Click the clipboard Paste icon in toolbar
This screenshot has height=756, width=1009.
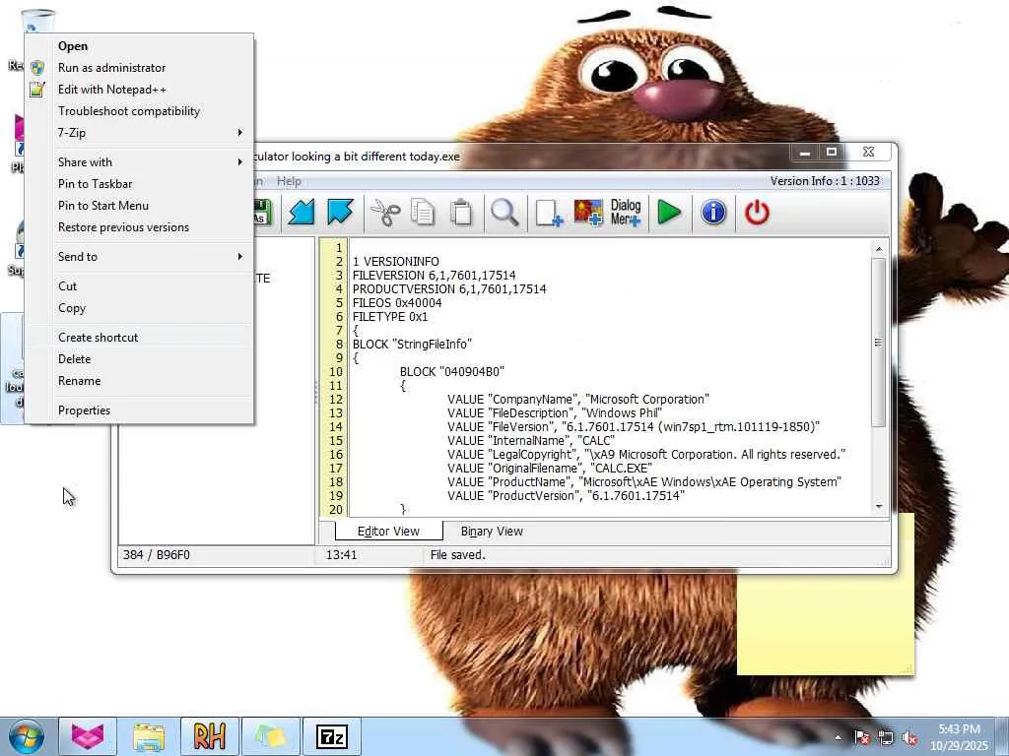(461, 213)
